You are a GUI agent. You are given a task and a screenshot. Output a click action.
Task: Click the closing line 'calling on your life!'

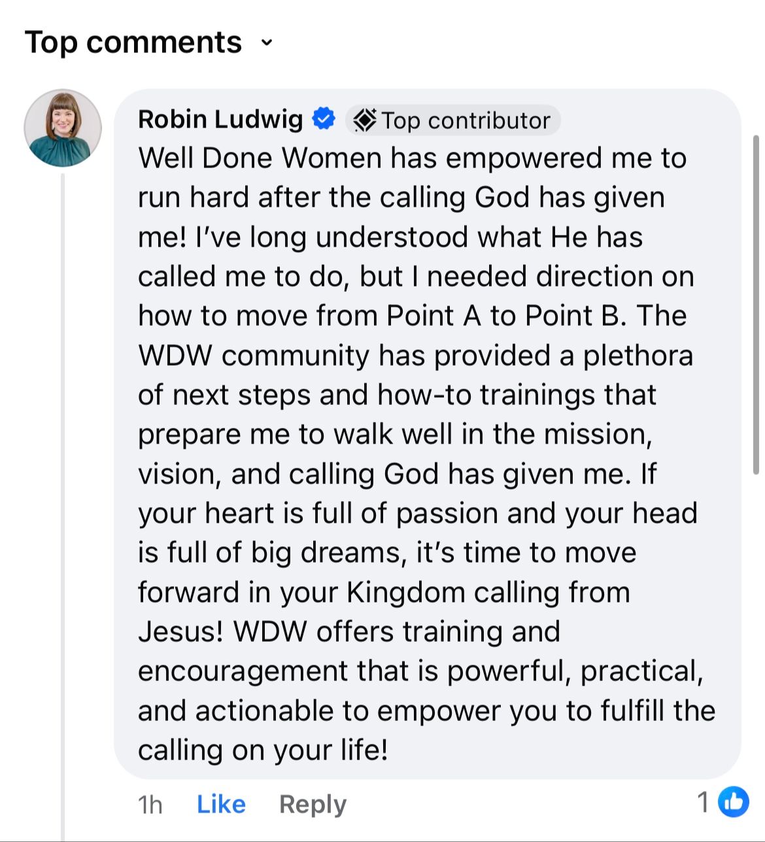tap(263, 750)
